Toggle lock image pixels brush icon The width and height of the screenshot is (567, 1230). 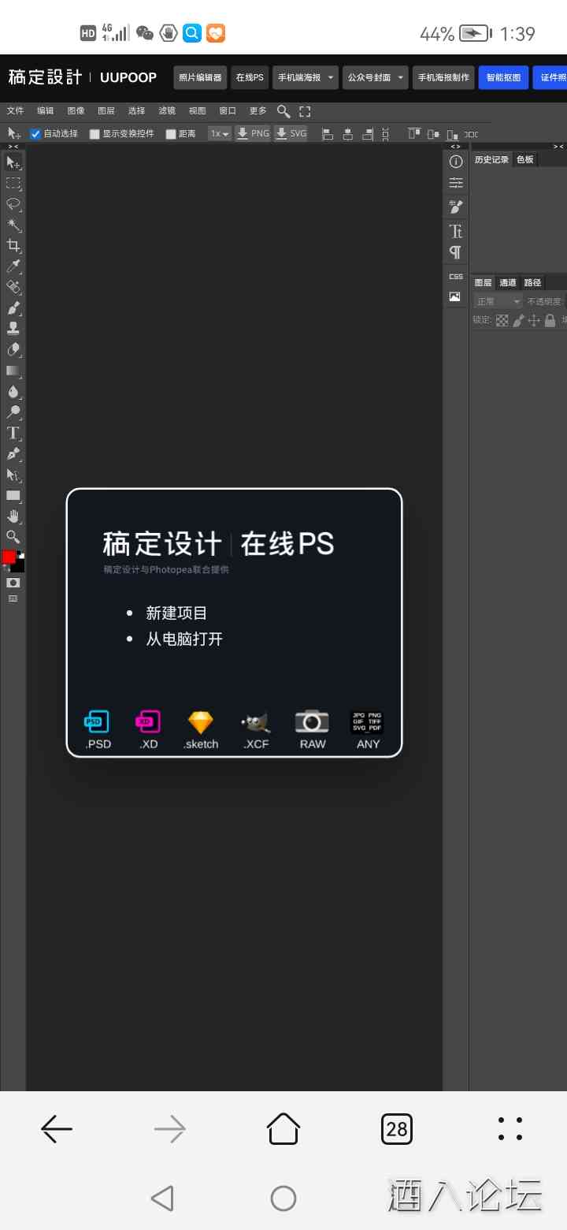[518, 320]
